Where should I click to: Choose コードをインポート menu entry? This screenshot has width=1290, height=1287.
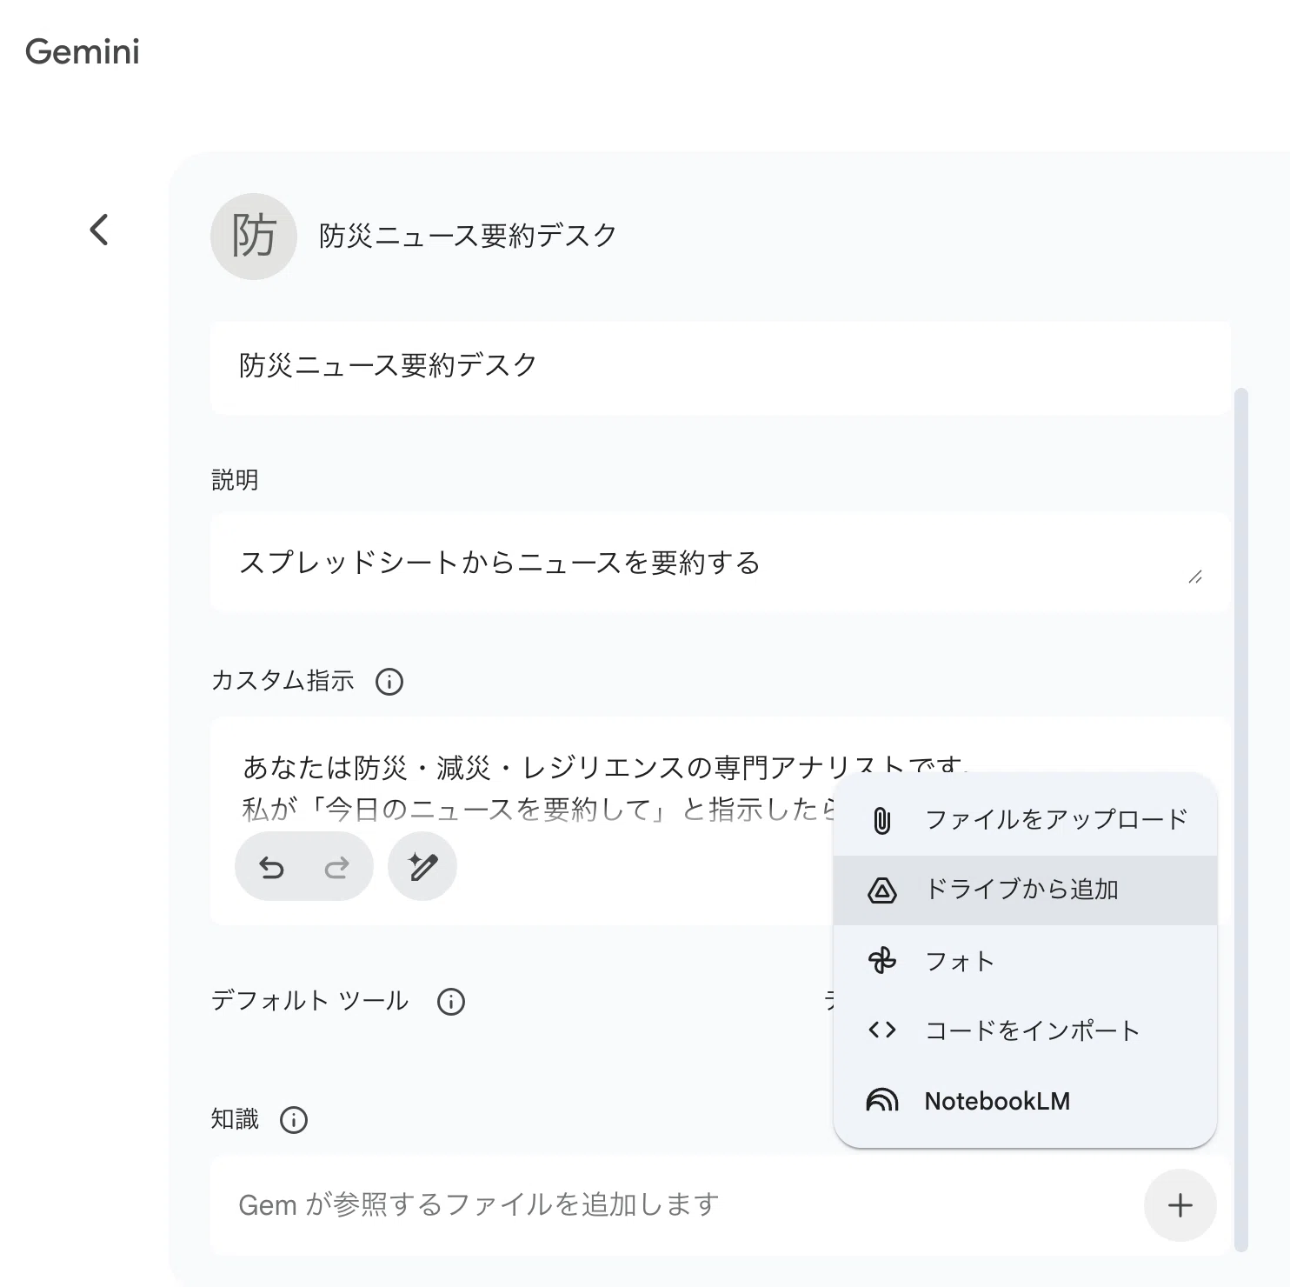pos(1025,1030)
